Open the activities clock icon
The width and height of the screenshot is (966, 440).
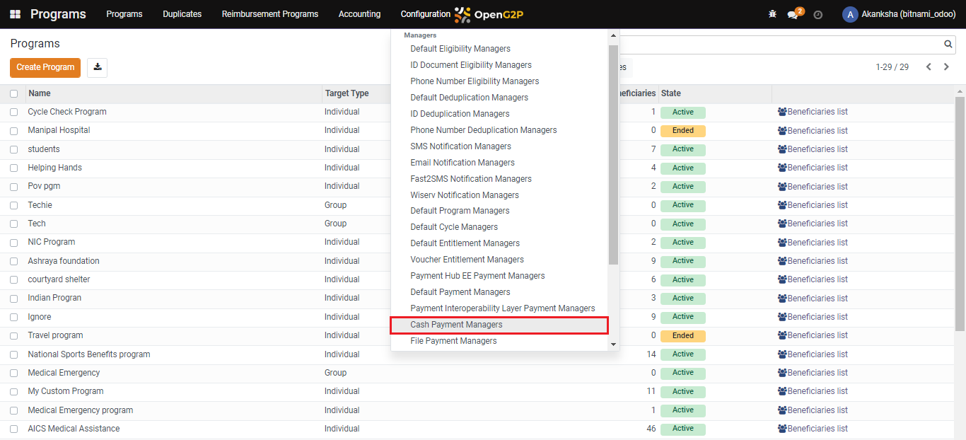tap(818, 15)
